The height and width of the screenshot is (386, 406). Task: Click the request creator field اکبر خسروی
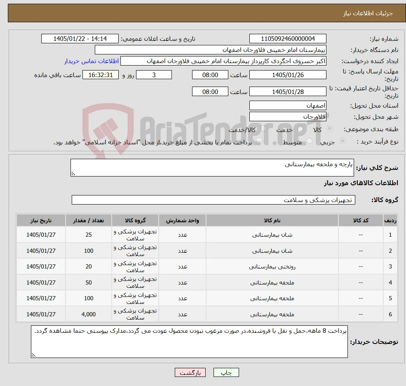(x=223, y=61)
